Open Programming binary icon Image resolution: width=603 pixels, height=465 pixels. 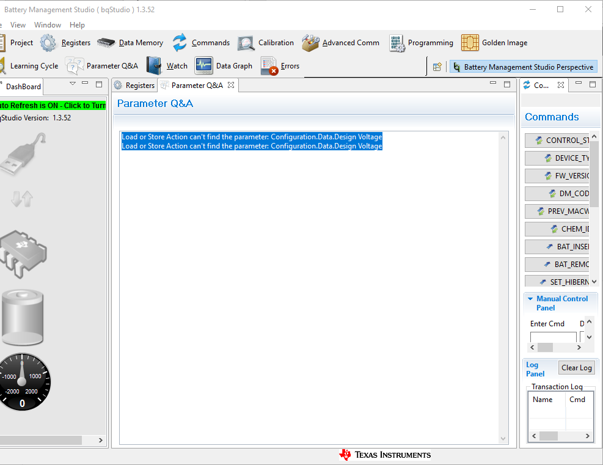397,43
